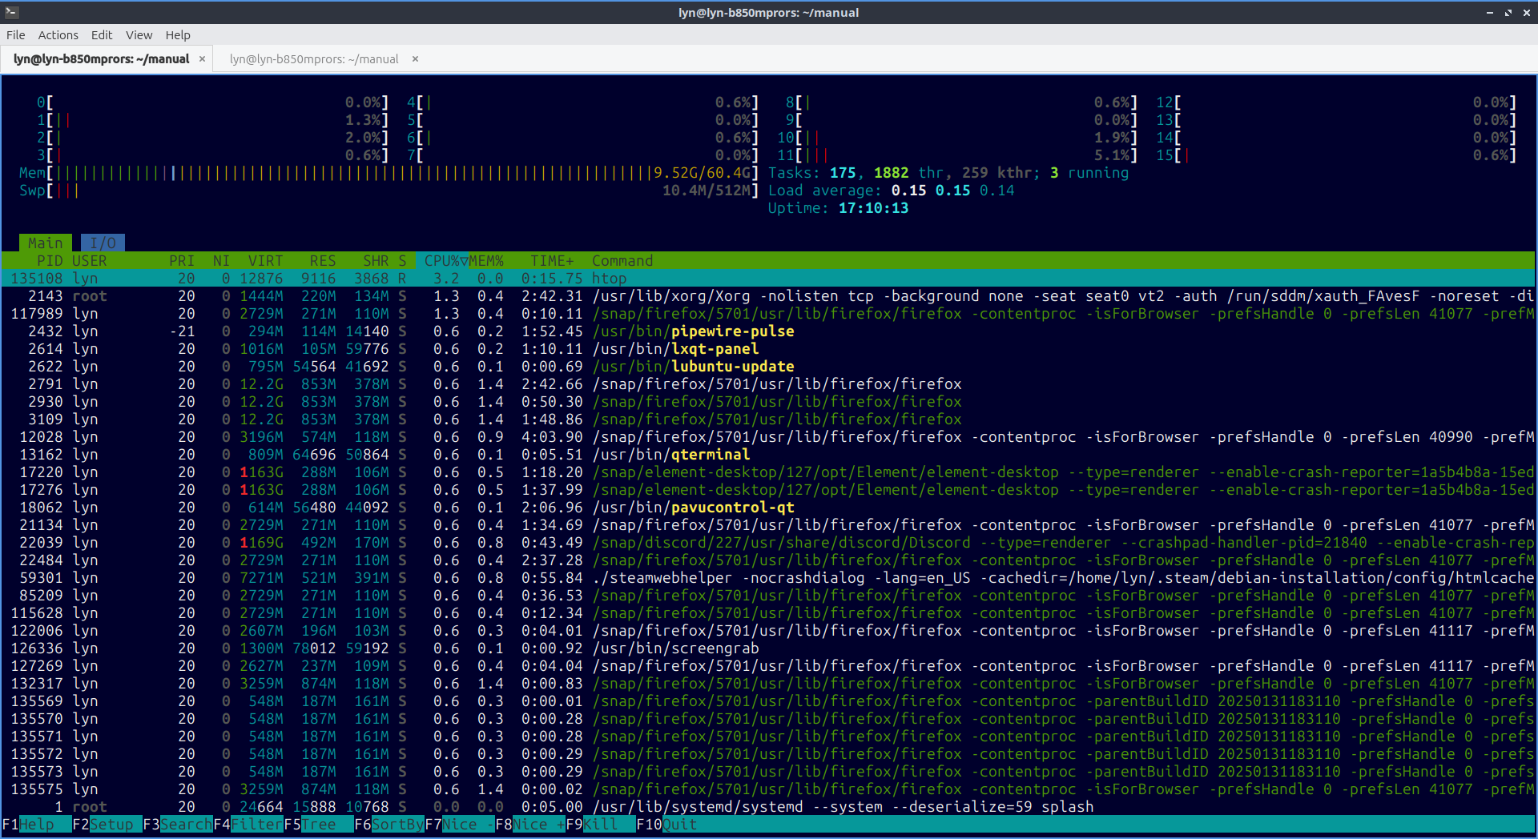The height and width of the screenshot is (839, 1538).
Task: Open the View menu
Action: tap(139, 35)
